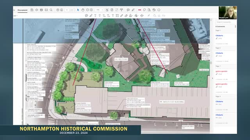Select highlighter pen in comment toolbar
Viewport: 250px width, 140px height.
click(91, 16)
